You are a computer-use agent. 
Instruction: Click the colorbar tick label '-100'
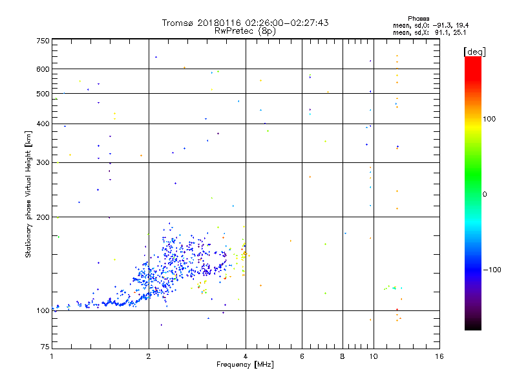(x=492, y=270)
